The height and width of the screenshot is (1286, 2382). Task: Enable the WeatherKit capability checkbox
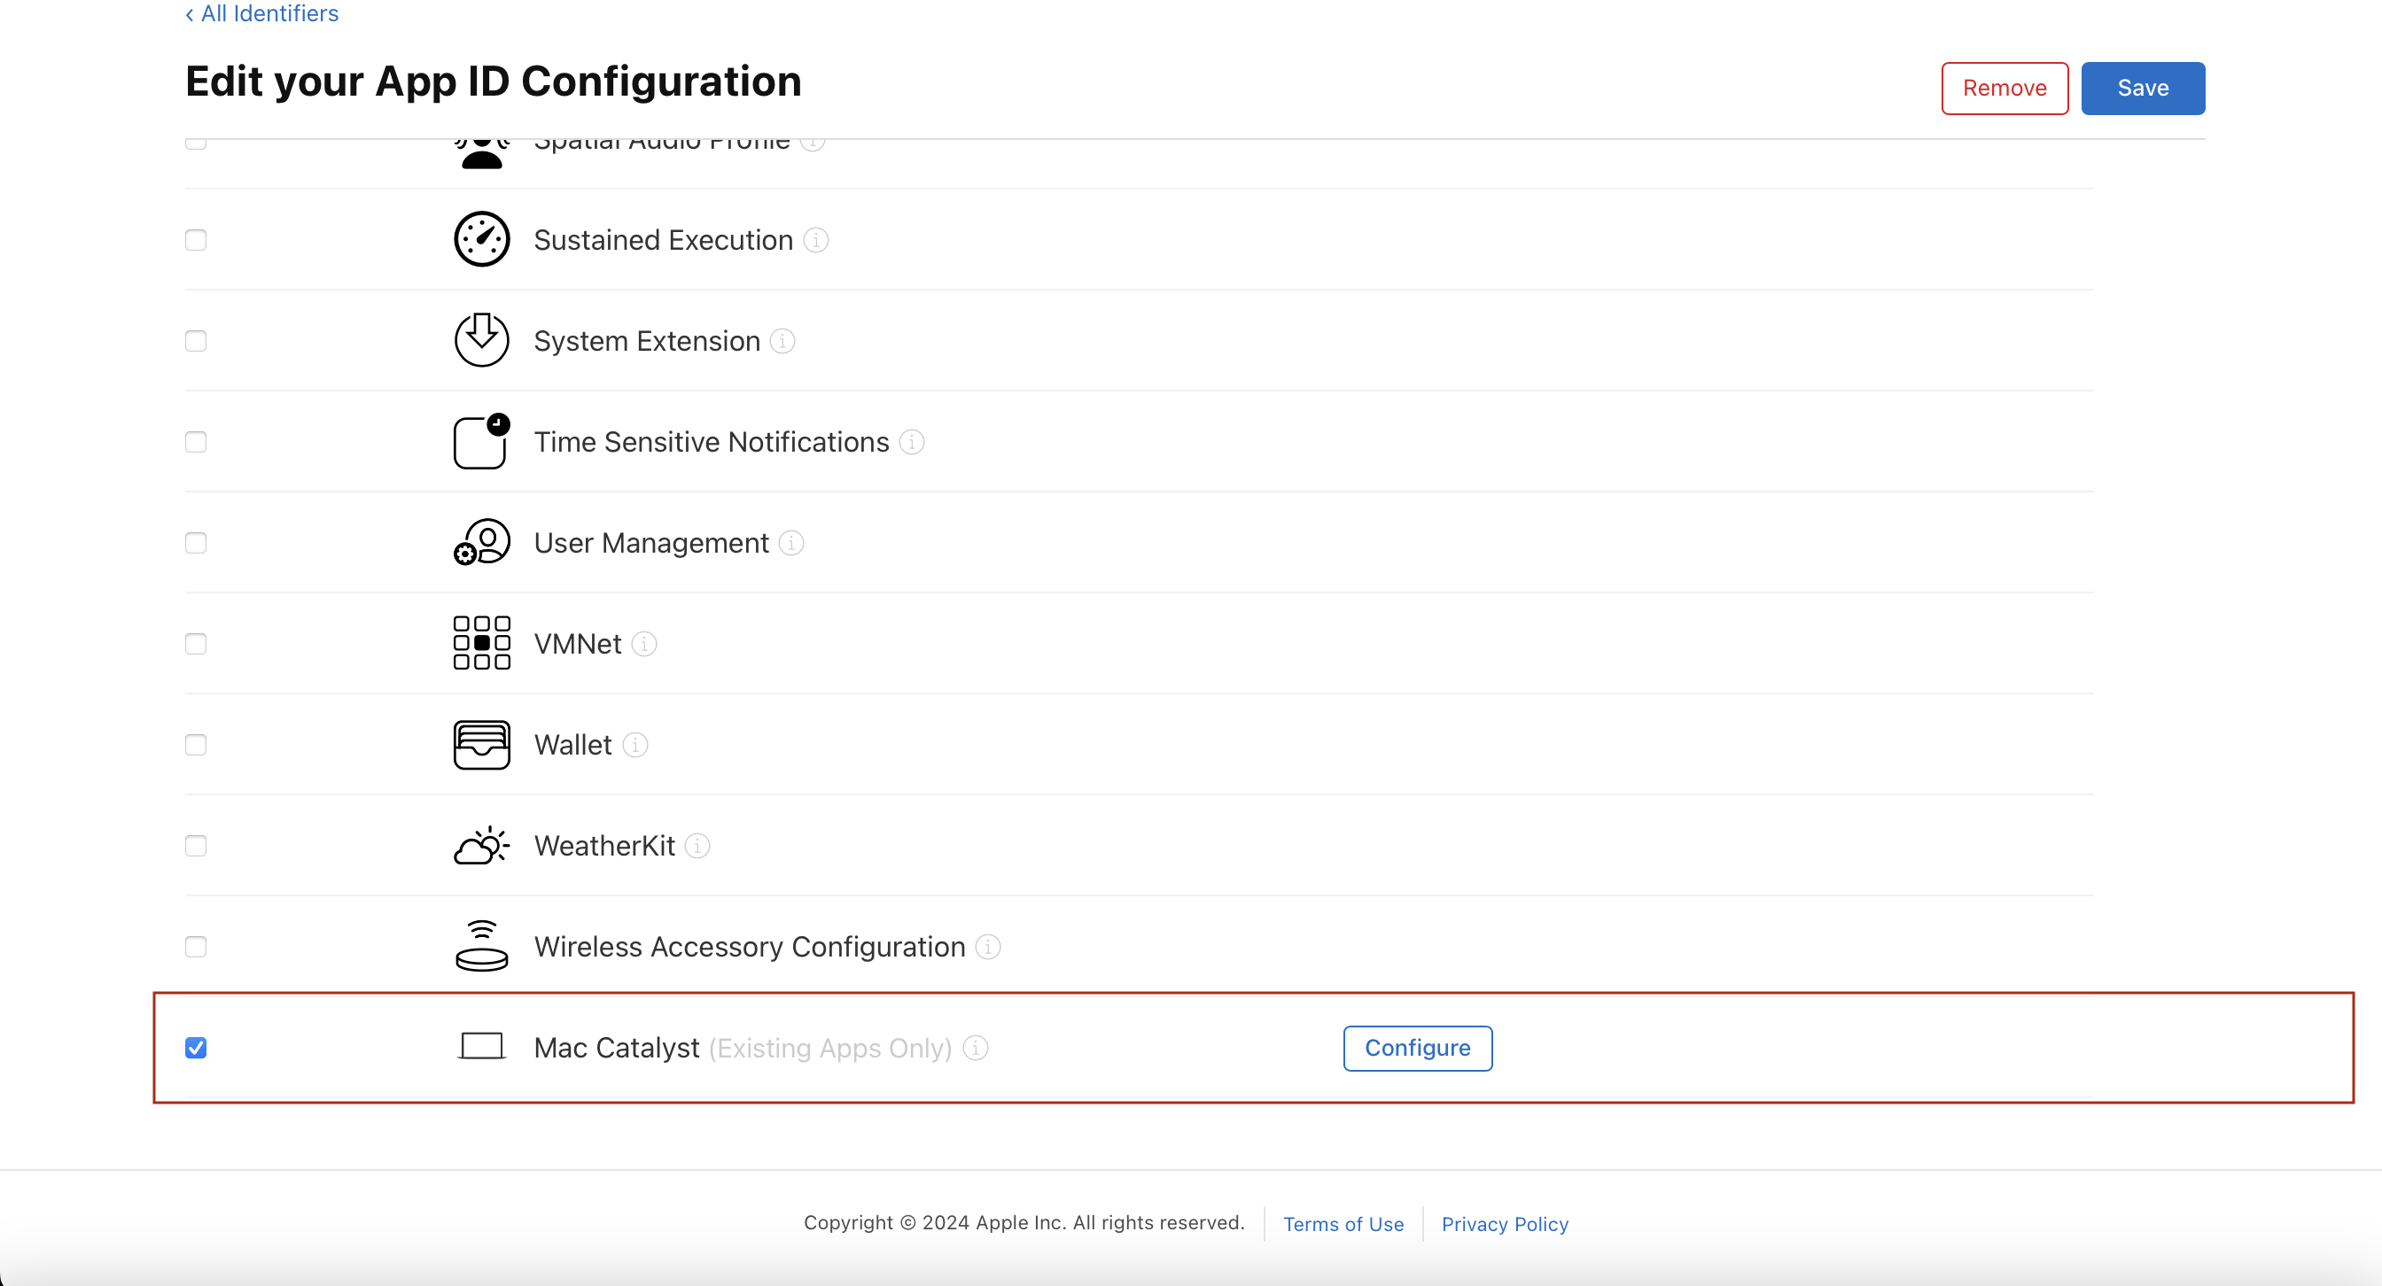click(195, 845)
